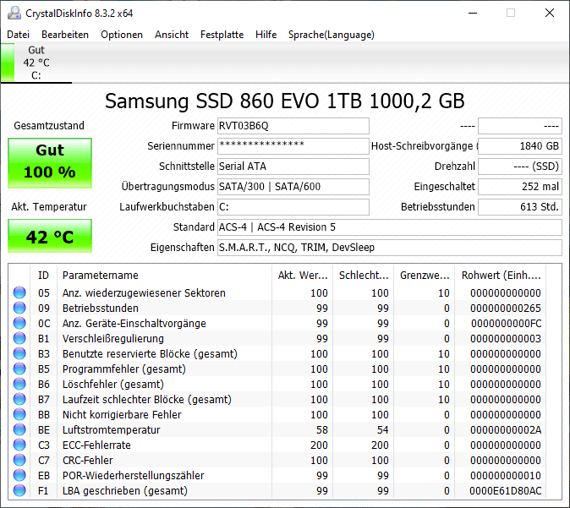570x508 pixels.
Task: Click the Firmware field RVT03B6Q
Action: [293, 126]
